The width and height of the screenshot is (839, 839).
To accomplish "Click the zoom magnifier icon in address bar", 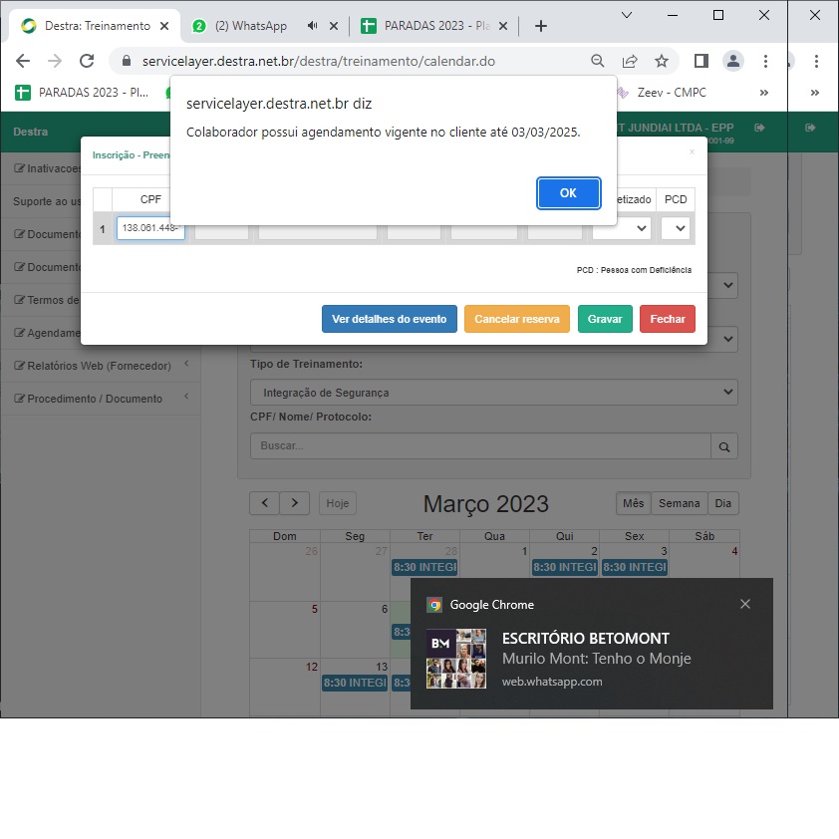I will tap(598, 61).
